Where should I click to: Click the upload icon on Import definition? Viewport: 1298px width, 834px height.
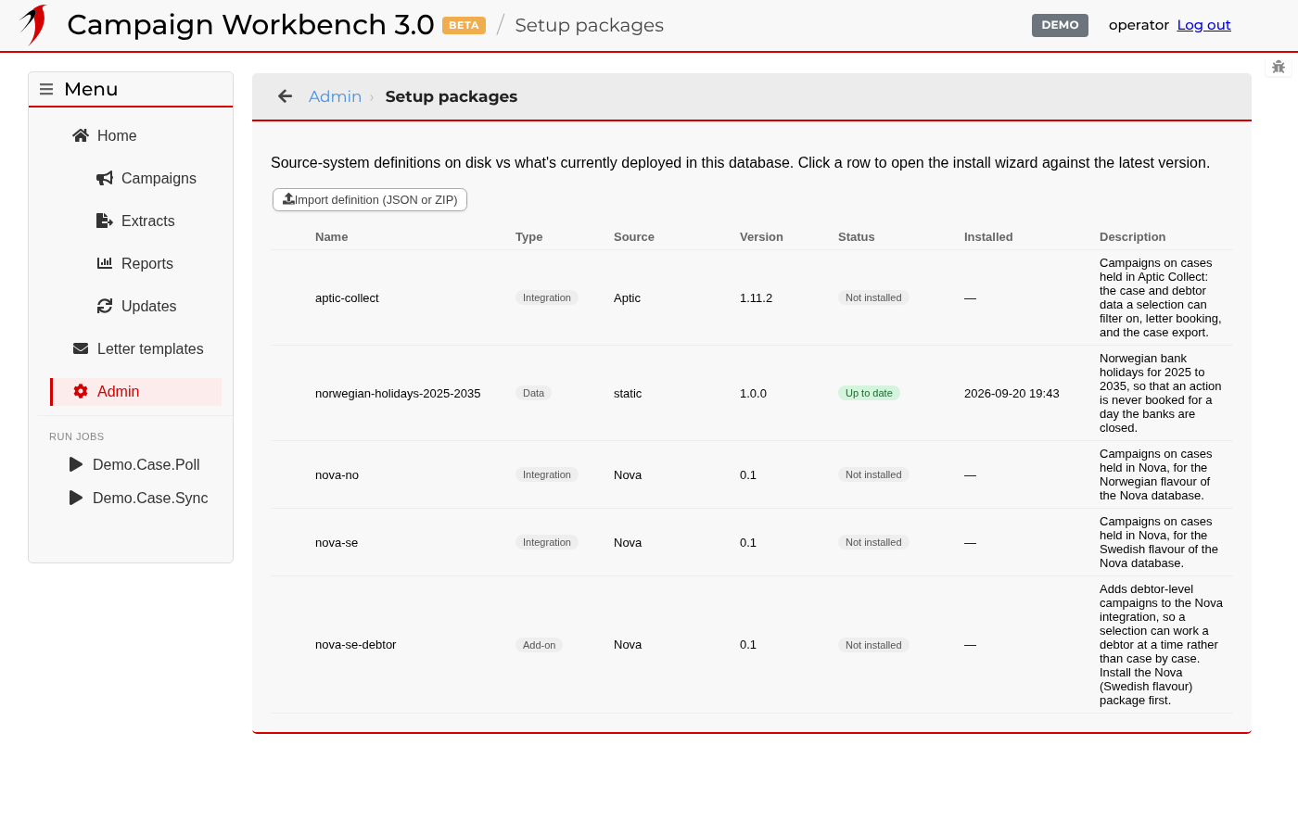288,199
